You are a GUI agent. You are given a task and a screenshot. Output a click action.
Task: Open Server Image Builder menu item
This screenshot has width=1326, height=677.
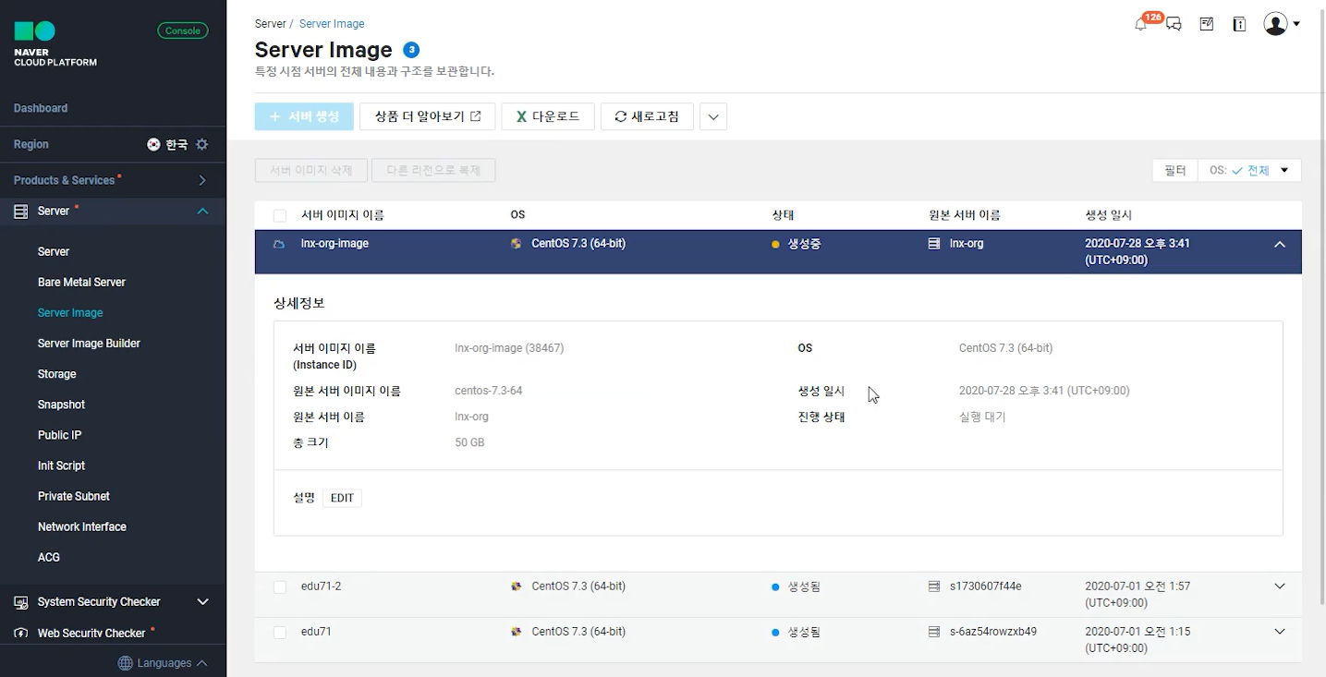[89, 344]
